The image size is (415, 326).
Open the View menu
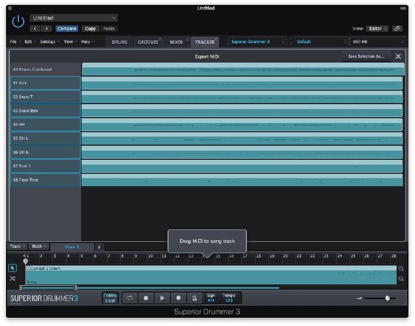[70, 42]
